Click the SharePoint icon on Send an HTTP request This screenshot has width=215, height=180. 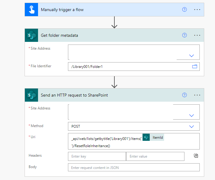[31, 95]
